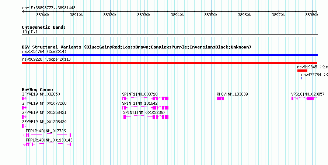
Task: Open the nsv569228 (Cooper2011) label
Action: point(46,59)
